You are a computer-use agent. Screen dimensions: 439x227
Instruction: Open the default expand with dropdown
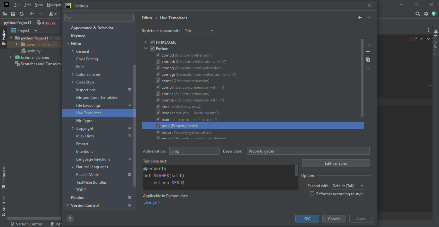pos(199,30)
